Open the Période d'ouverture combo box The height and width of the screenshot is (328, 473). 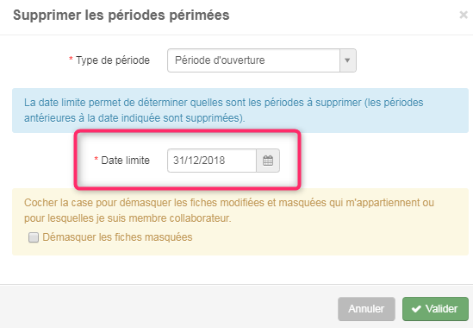pyautogui.click(x=262, y=60)
